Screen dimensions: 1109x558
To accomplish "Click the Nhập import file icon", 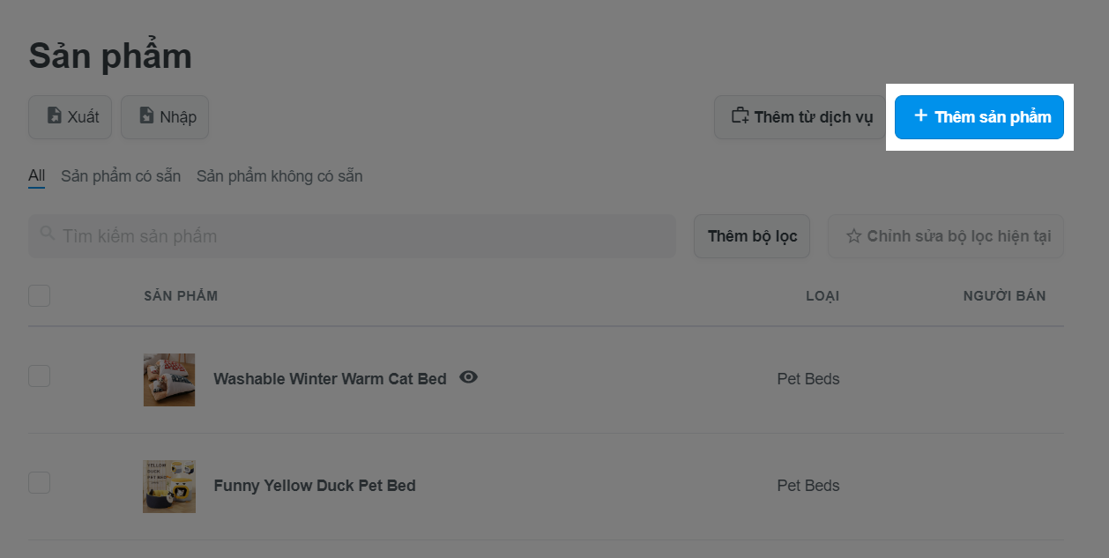I will pos(146,116).
